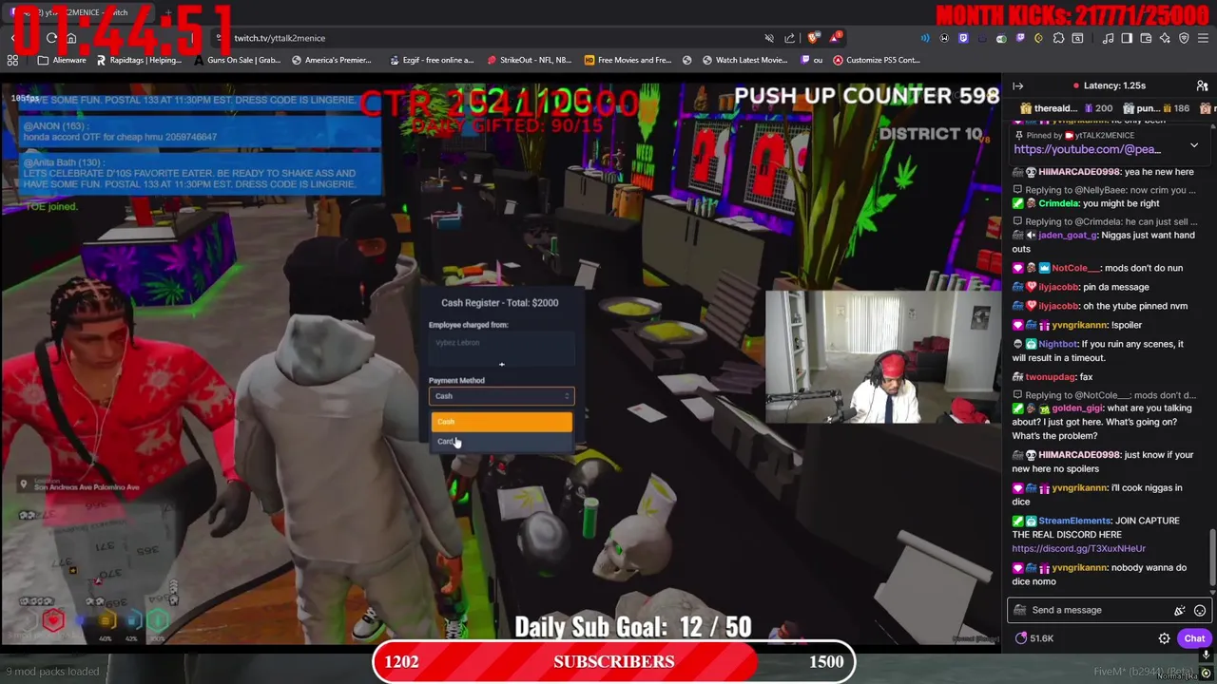Open chat settings gear icon
The width and height of the screenshot is (1217, 684).
(1164, 638)
